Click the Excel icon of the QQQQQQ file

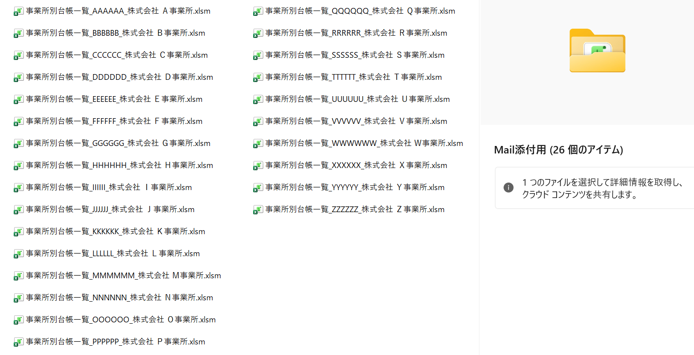(258, 11)
